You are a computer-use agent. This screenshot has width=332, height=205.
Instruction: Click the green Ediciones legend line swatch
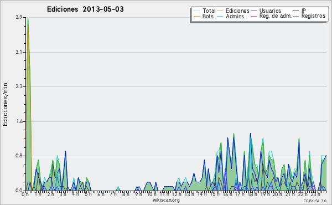(220, 11)
